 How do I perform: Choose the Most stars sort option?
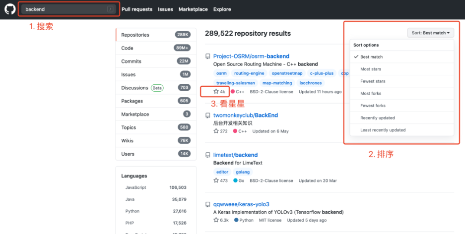click(x=402, y=69)
